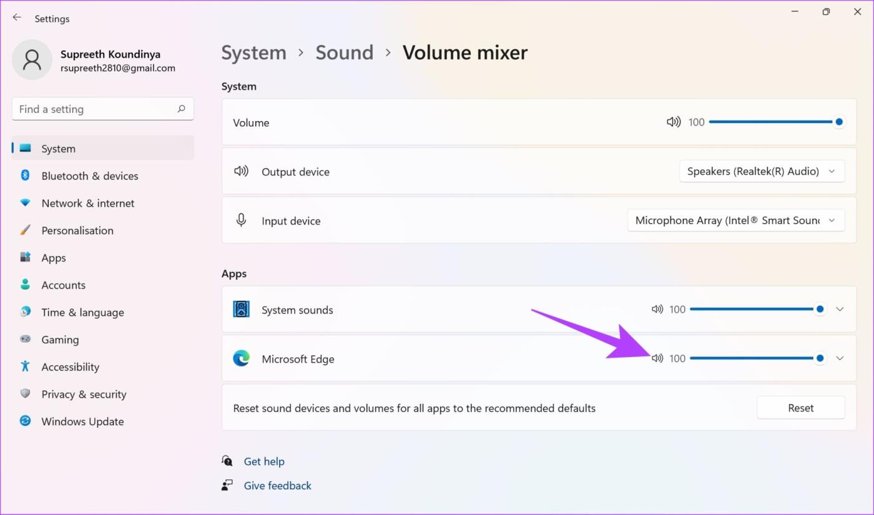
Task: Open Apps settings
Action: pyautogui.click(x=103, y=257)
